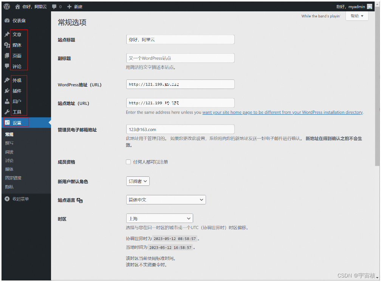Screen dimensions: 381x282
Task: Select the 媒体 settings submenu item
Action: coord(9,169)
